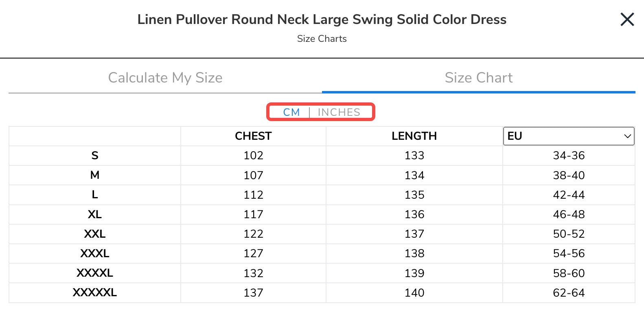Select the XXXXXL size row label
Screen dimensions: 644x321
pos(95,293)
